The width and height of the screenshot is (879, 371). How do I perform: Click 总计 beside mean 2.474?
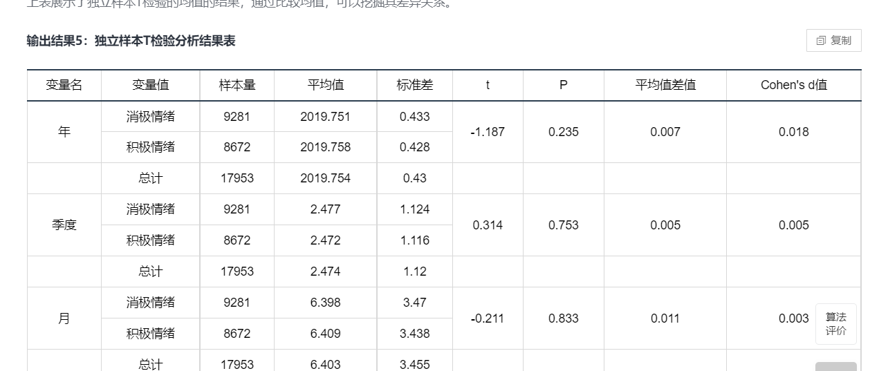click(150, 272)
